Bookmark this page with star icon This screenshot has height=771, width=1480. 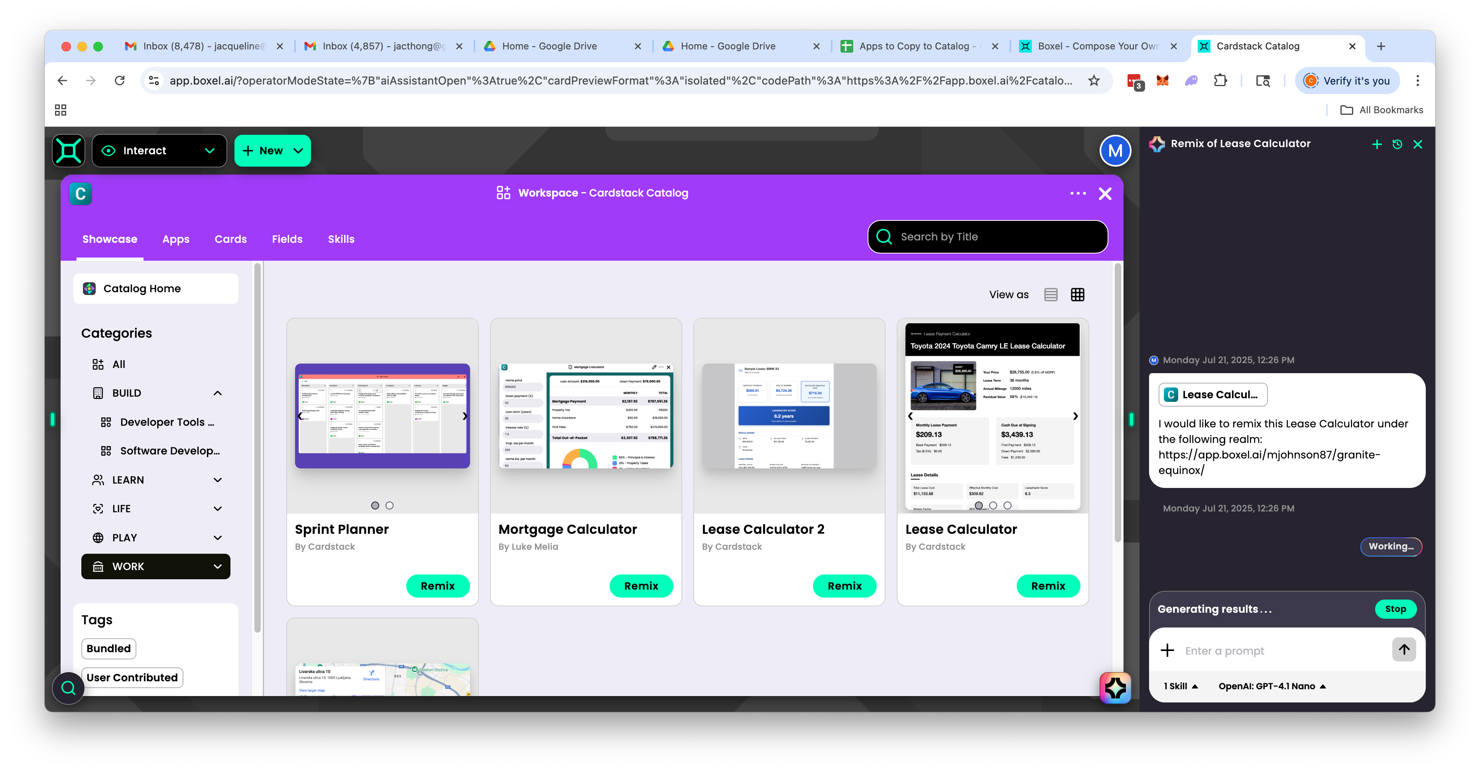1093,81
